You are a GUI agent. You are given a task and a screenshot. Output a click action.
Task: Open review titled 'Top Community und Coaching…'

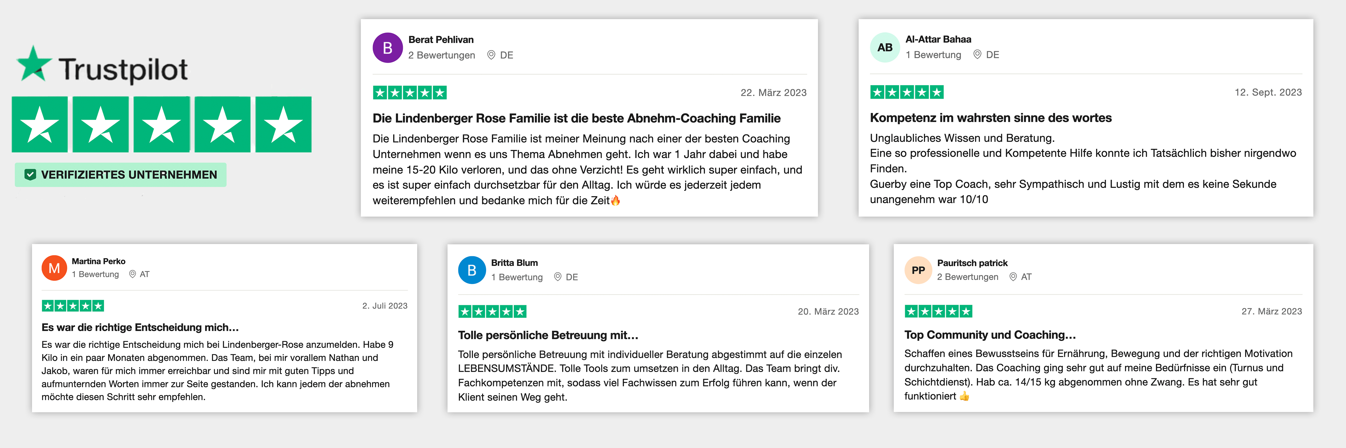tap(990, 335)
